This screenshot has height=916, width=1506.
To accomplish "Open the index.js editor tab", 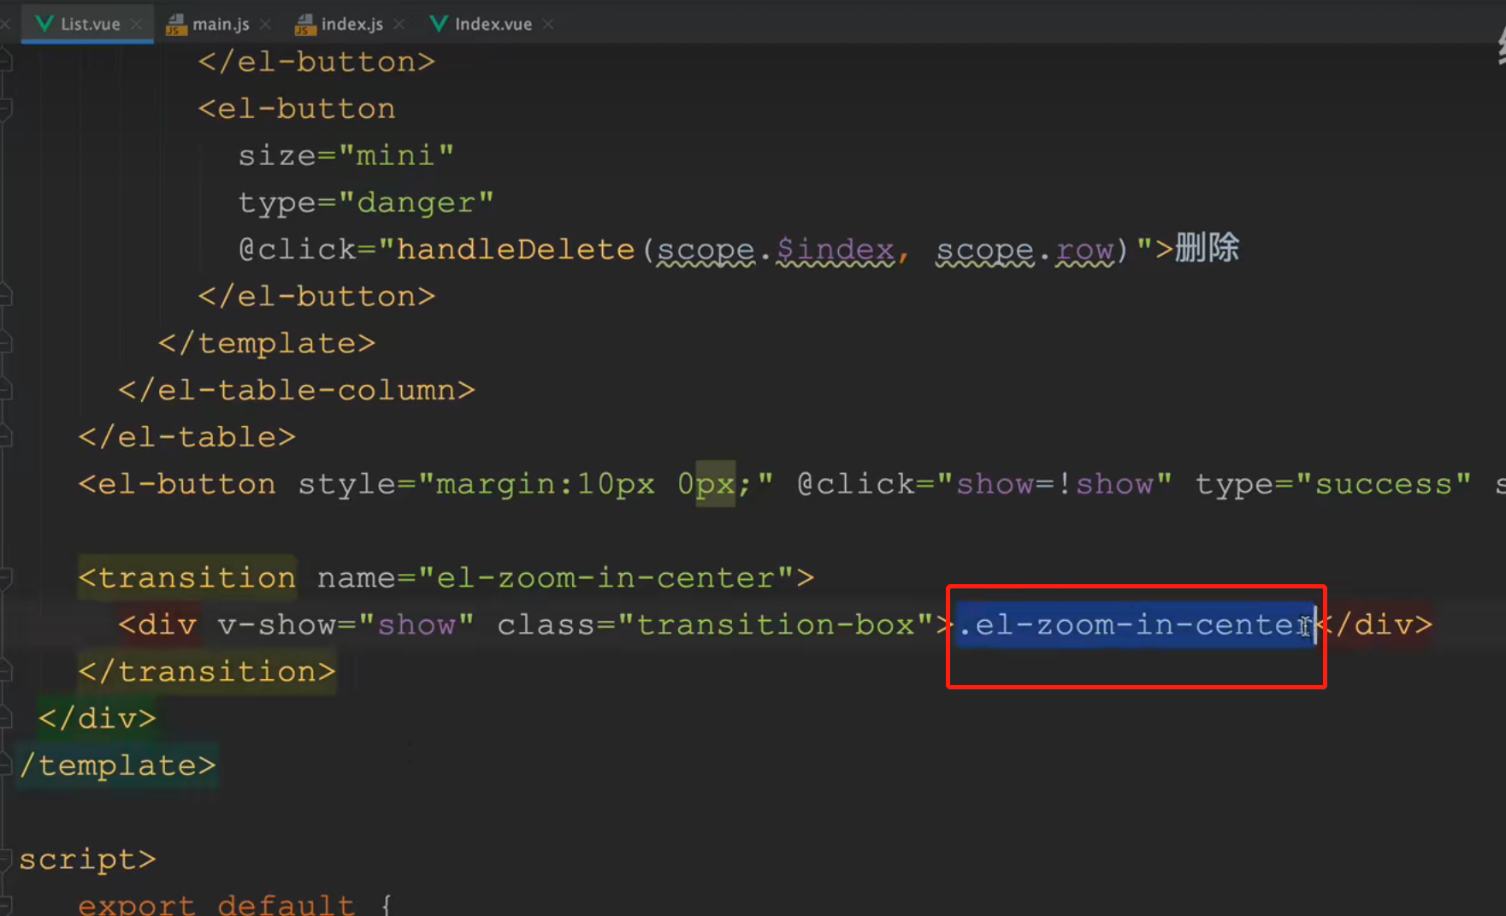I will tap(352, 24).
